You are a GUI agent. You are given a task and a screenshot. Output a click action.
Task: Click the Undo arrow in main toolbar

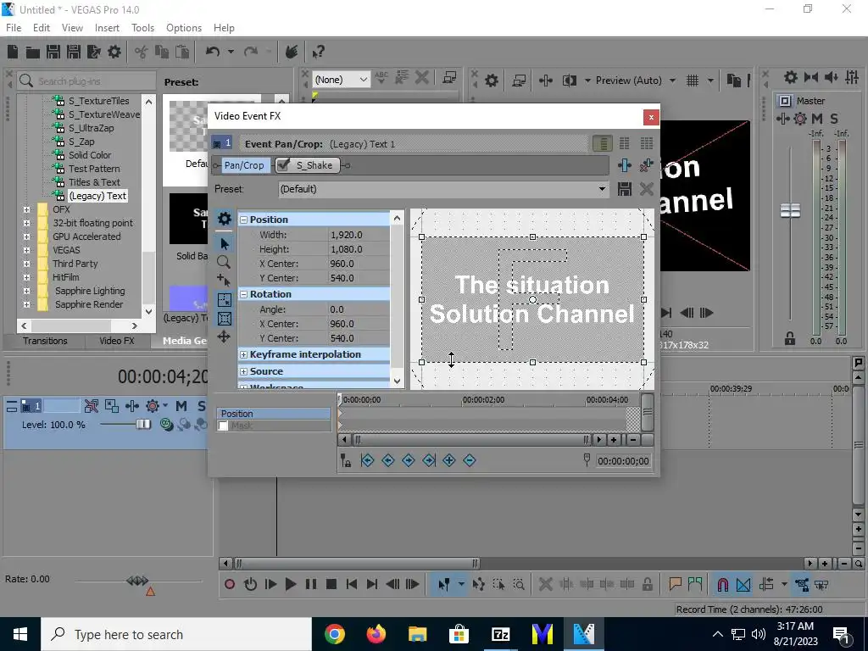[213, 52]
